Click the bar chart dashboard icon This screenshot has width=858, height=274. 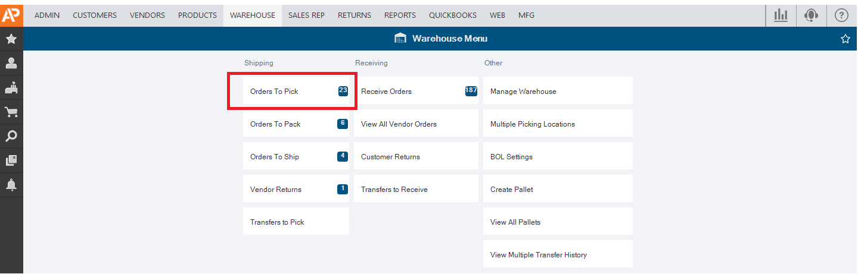click(x=781, y=15)
